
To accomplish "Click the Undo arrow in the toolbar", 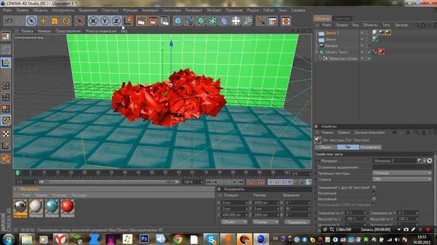I will tap(9, 21).
